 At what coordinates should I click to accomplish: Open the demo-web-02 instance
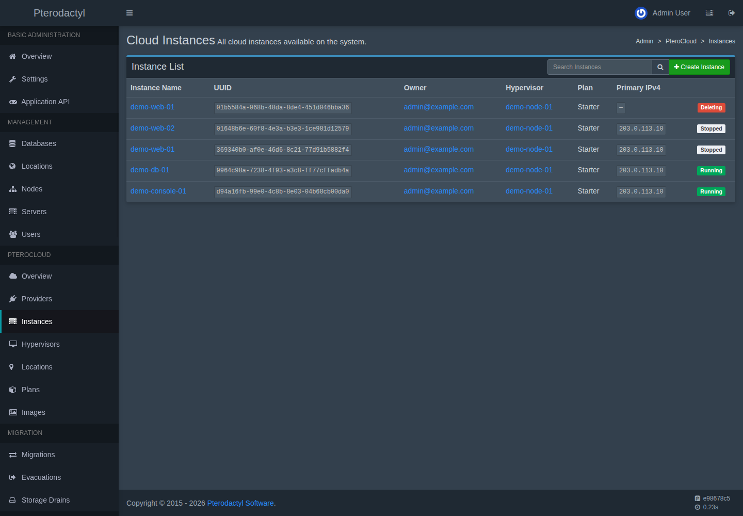pyautogui.click(x=152, y=128)
